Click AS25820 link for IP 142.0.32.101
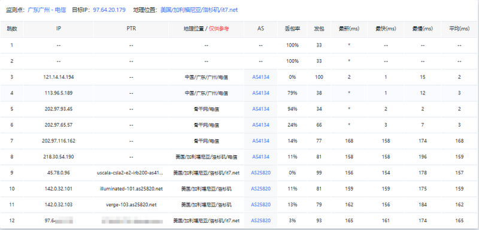 pos(260,189)
